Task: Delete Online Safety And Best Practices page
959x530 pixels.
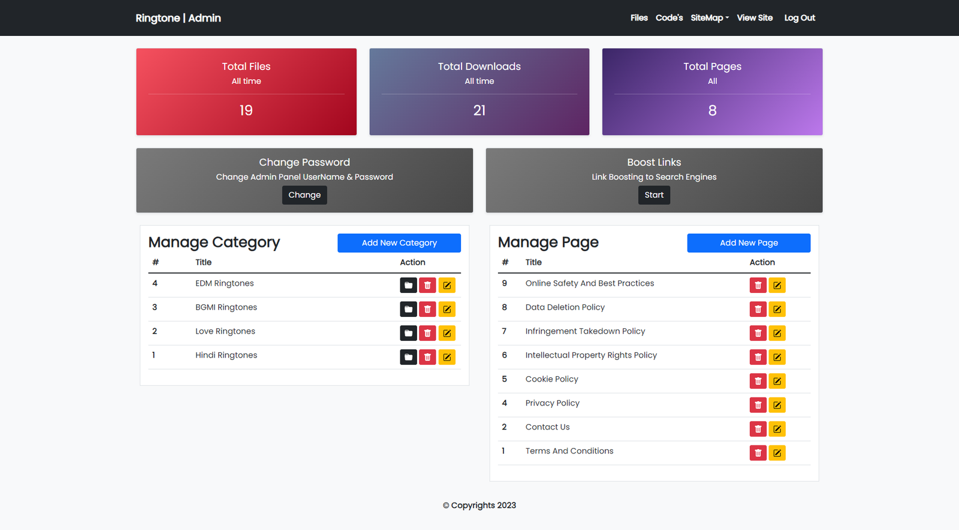Action: click(x=758, y=285)
